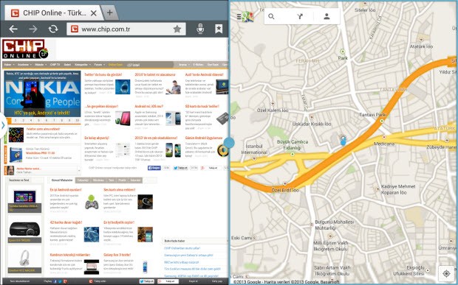This screenshot has width=458, height=285.
Task: Open the browser bookmarks list icon
Action: point(219,29)
